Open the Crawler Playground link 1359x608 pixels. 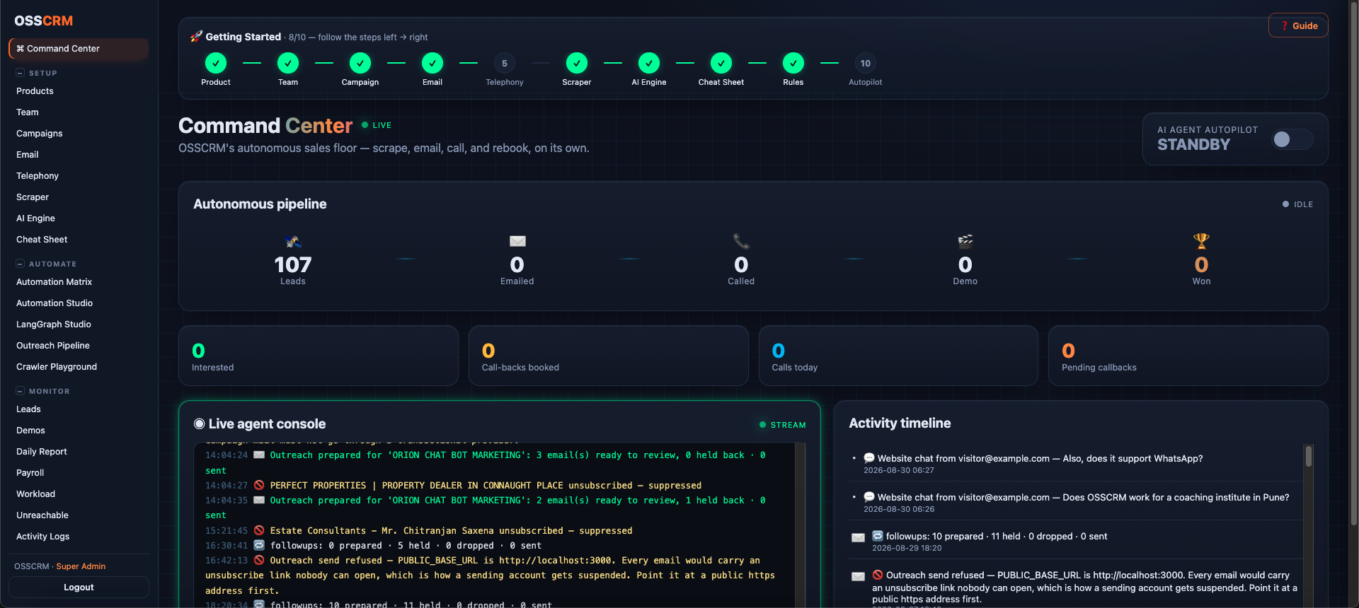79,367
